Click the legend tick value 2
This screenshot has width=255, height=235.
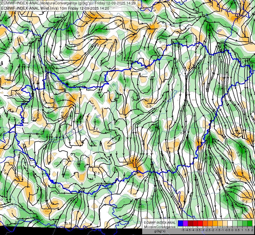click(x=252, y=230)
